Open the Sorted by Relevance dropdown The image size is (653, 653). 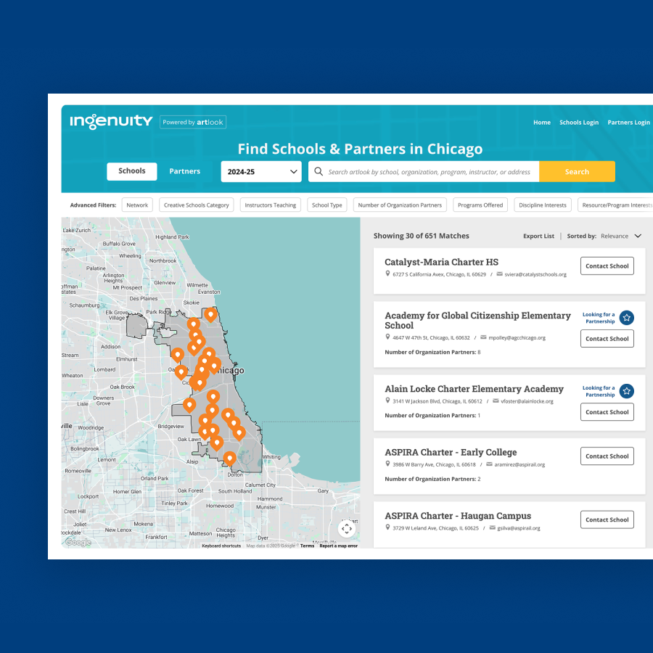[x=604, y=236]
